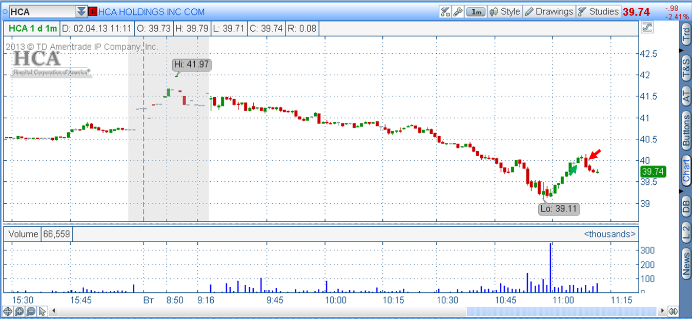Switch to the News side tab

click(x=685, y=263)
